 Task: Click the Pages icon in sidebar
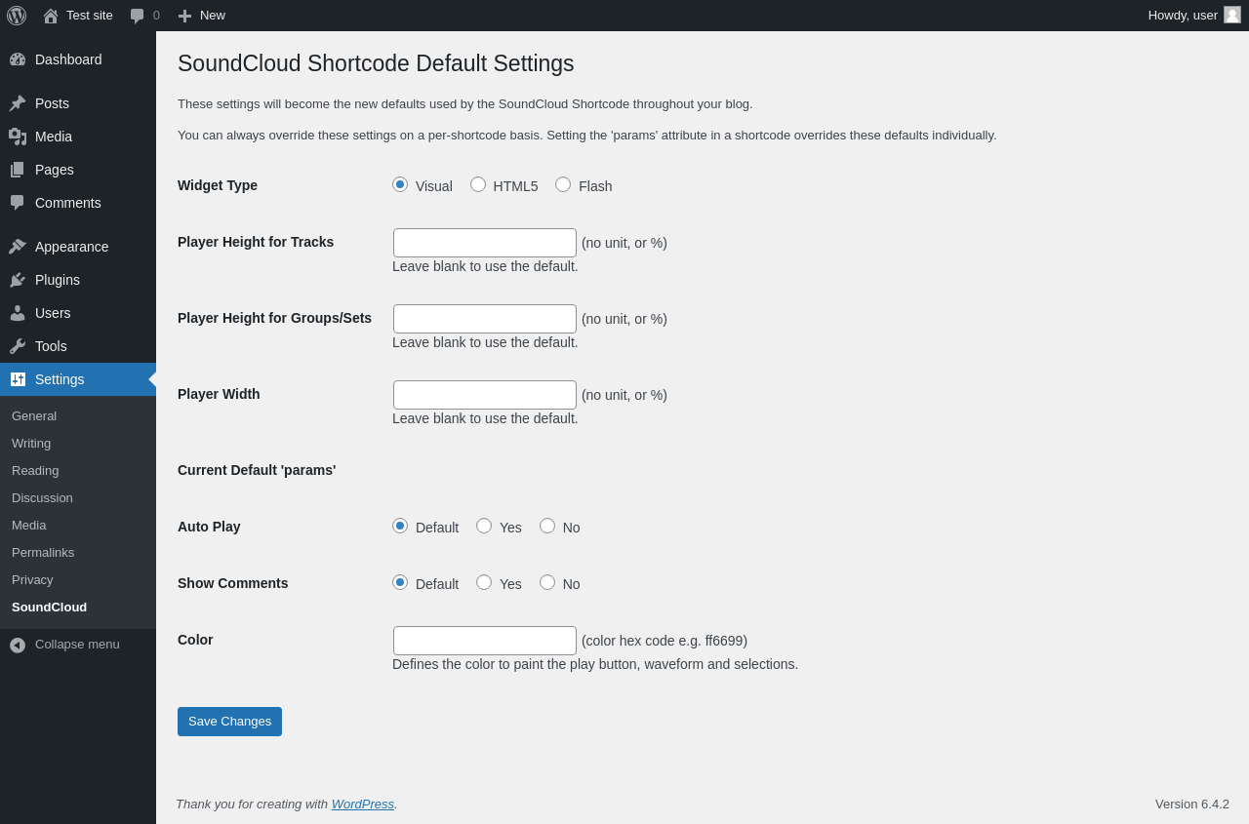[18, 170]
